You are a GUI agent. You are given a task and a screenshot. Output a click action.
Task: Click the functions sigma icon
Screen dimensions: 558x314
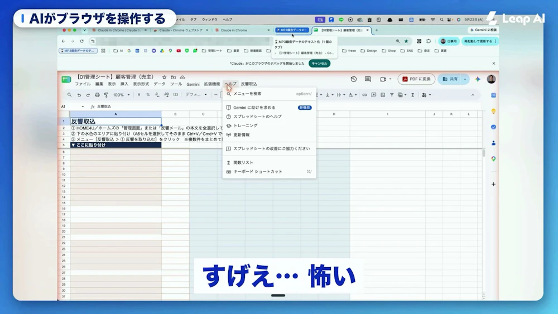click(412, 95)
